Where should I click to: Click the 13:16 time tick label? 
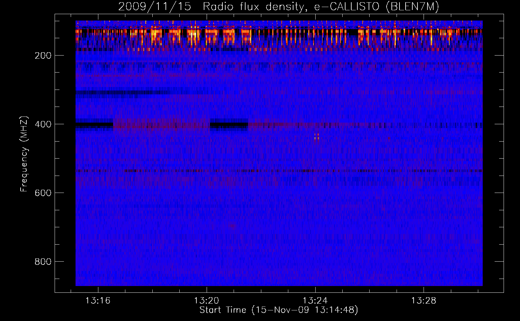[98, 300]
